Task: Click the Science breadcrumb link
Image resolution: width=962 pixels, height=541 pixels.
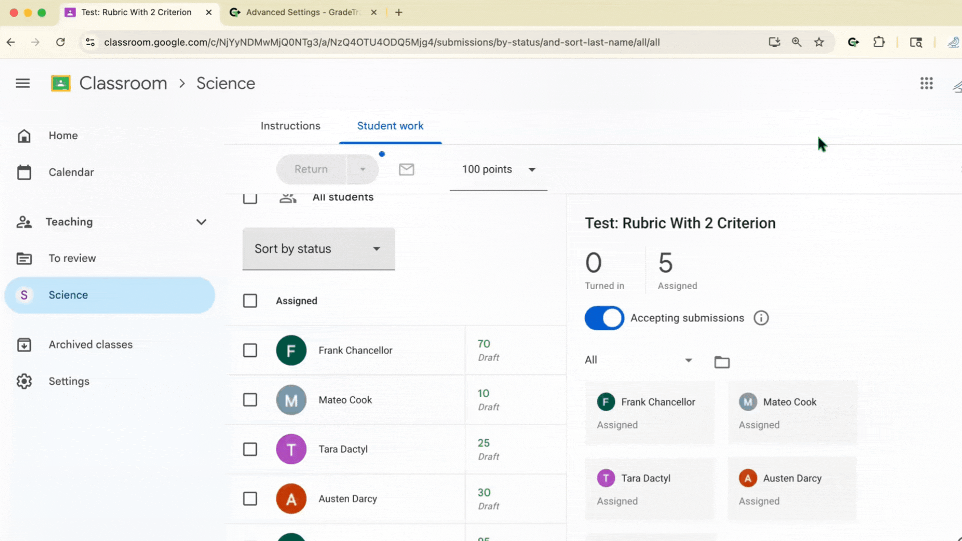Action: pos(226,83)
